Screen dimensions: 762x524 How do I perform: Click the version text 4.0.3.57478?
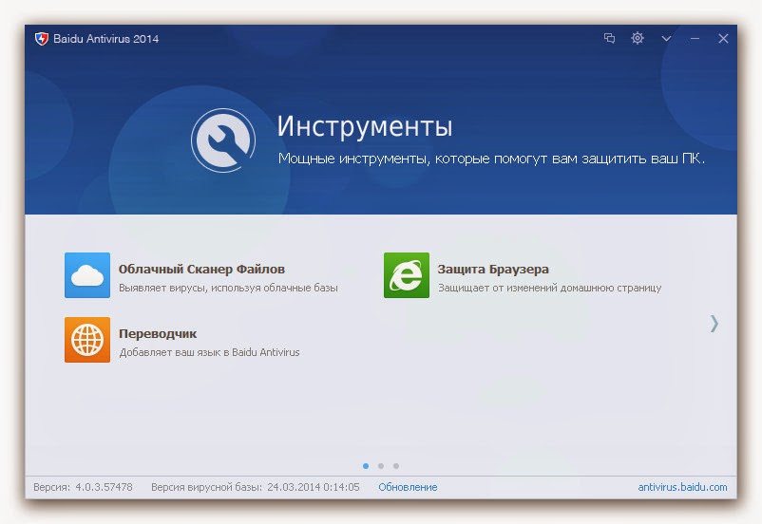(x=104, y=487)
